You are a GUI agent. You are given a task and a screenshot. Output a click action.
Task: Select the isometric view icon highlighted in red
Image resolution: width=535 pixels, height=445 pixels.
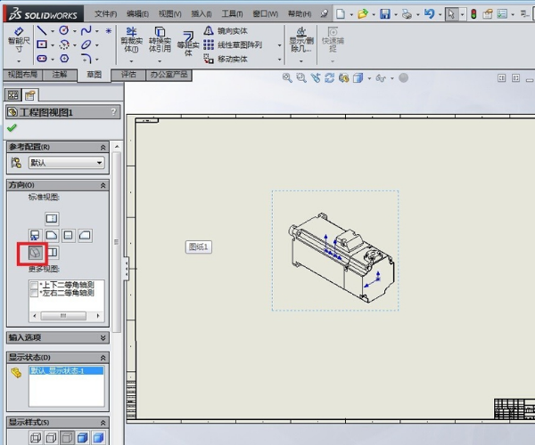[x=36, y=253]
